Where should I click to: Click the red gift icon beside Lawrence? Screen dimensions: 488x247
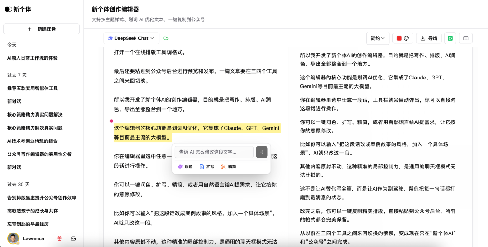click(x=59, y=238)
